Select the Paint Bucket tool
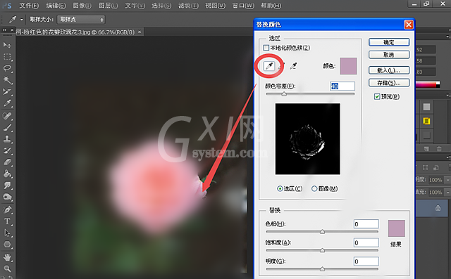The height and width of the screenshot is (279, 451). 7,174
